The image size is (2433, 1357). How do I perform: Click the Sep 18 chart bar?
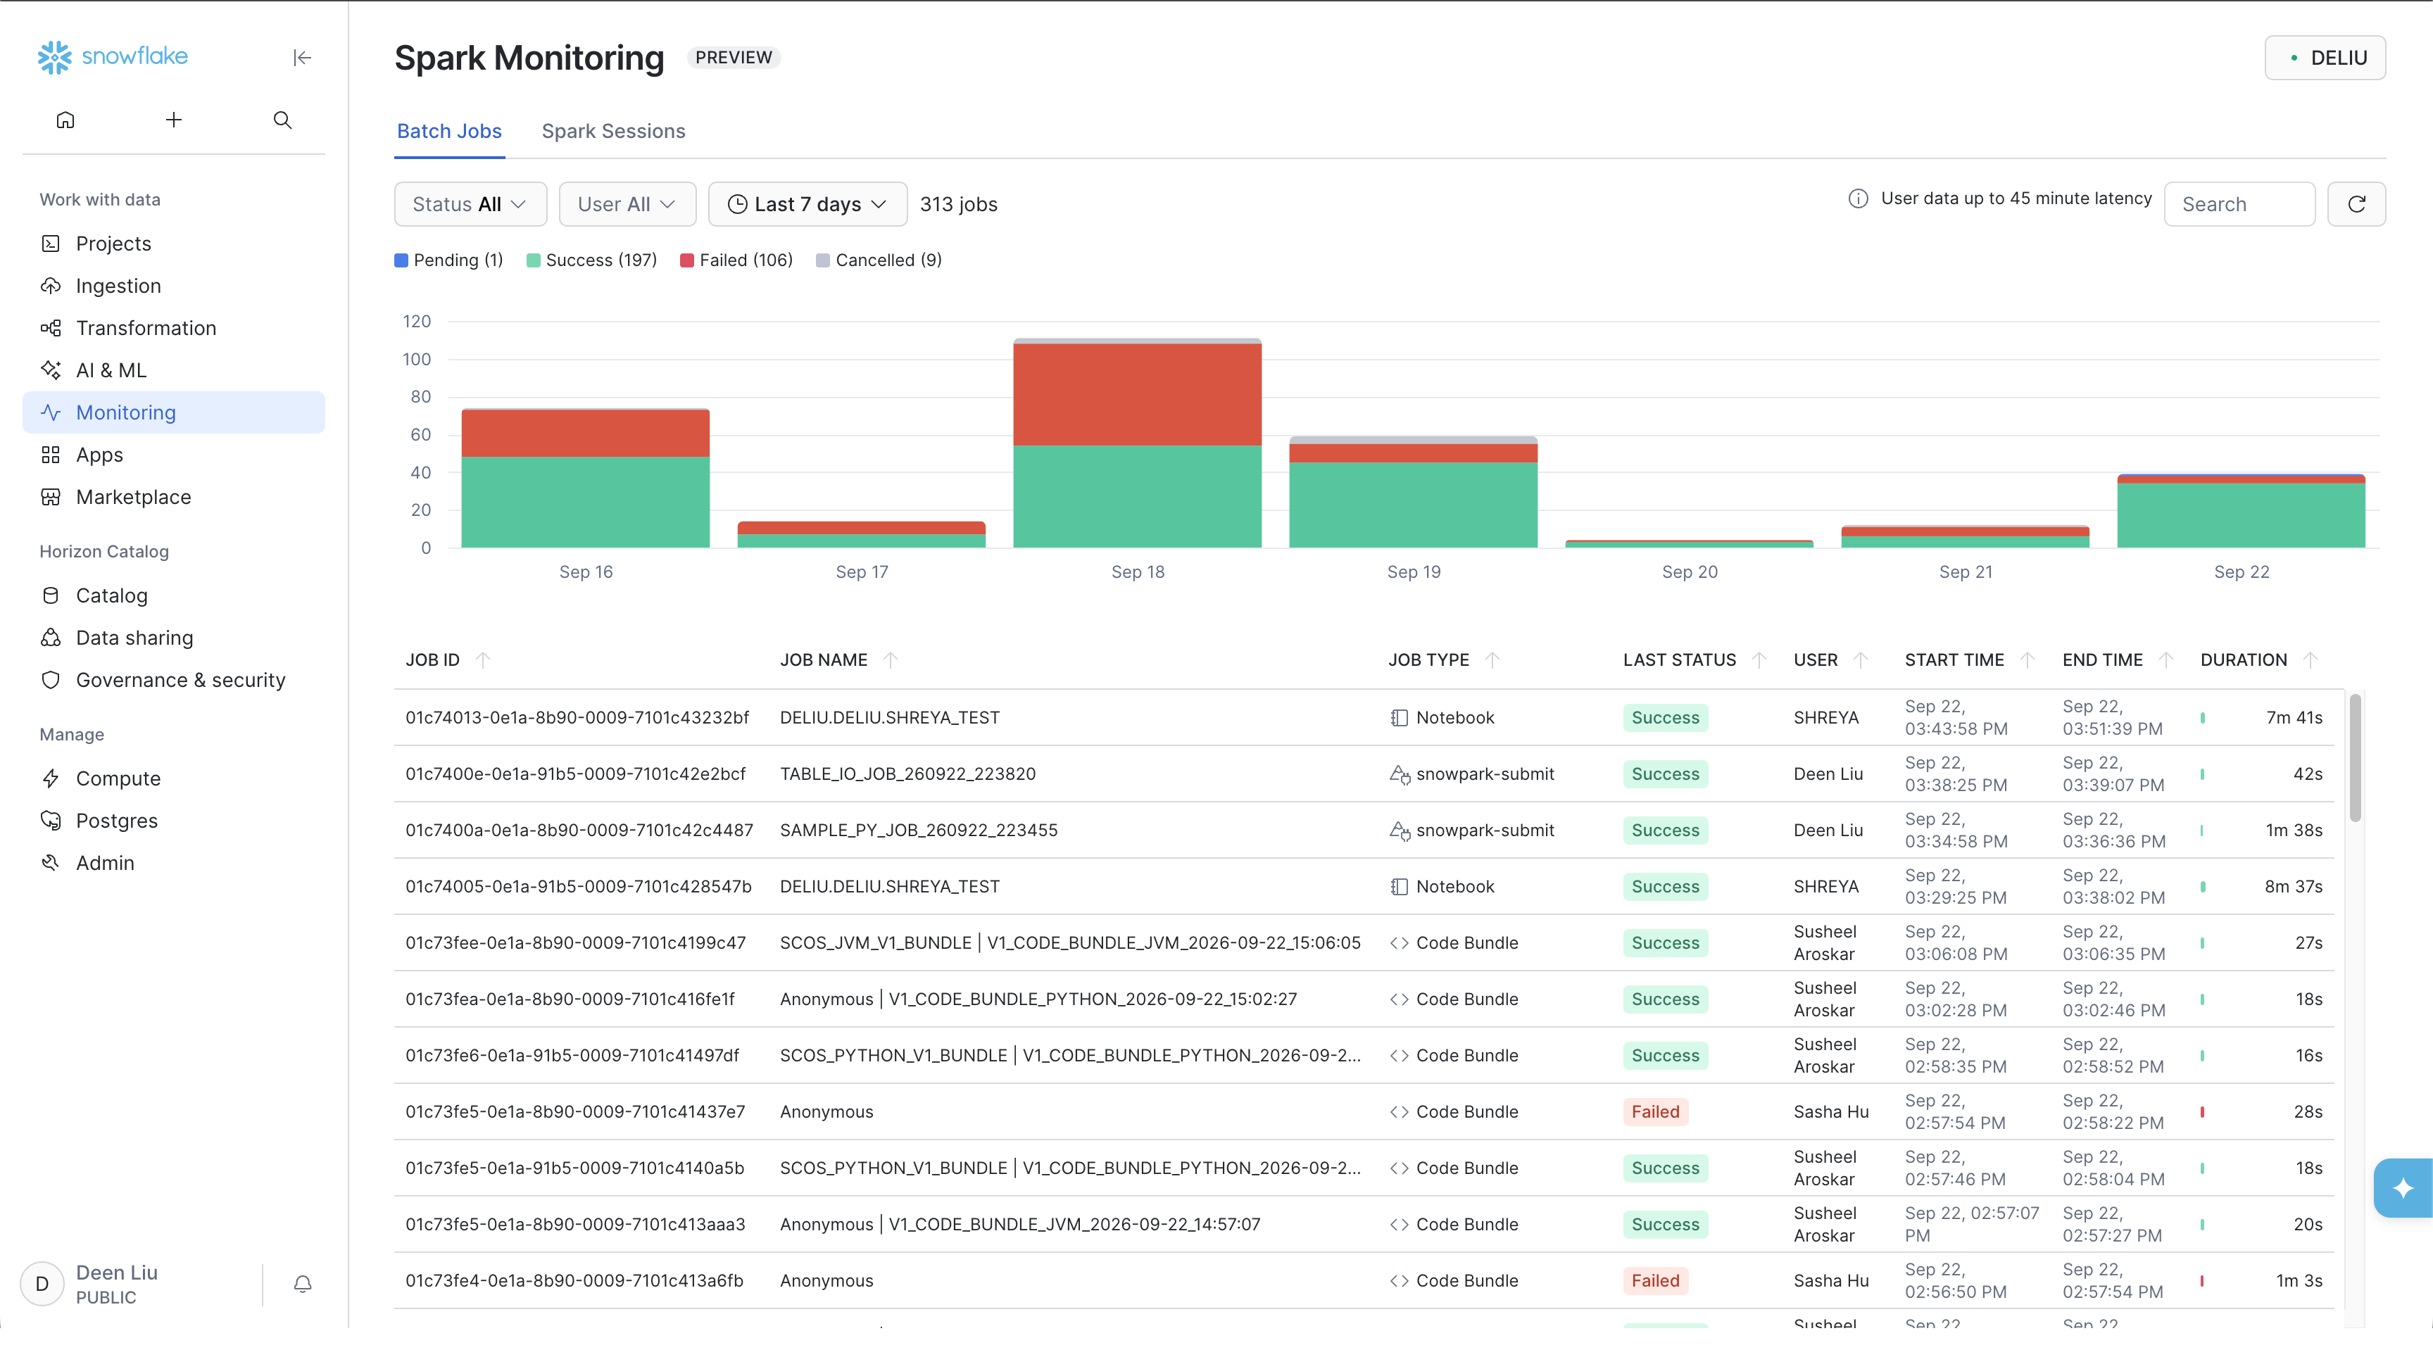tap(1137, 443)
